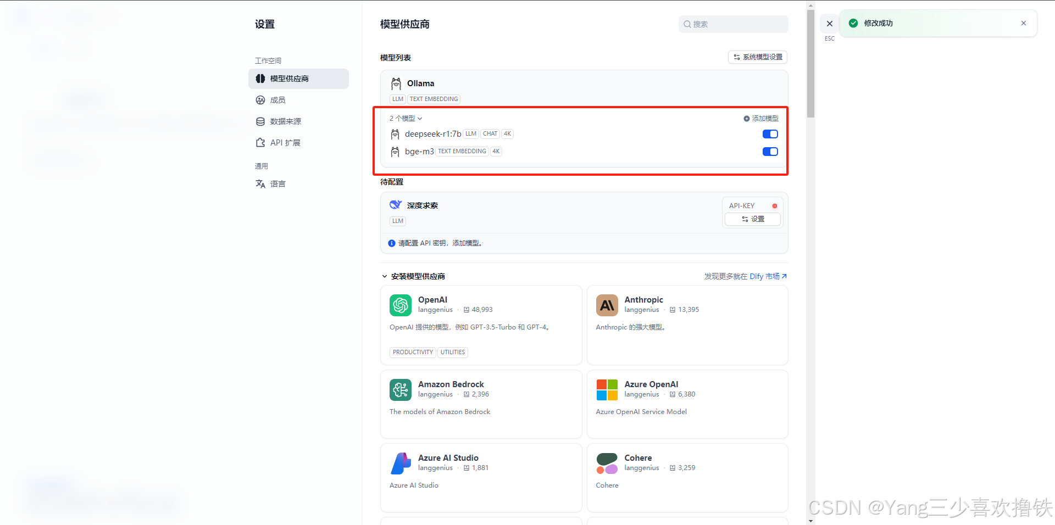Open the Anthropic provider card title
1055x525 pixels.
point(643,300)
